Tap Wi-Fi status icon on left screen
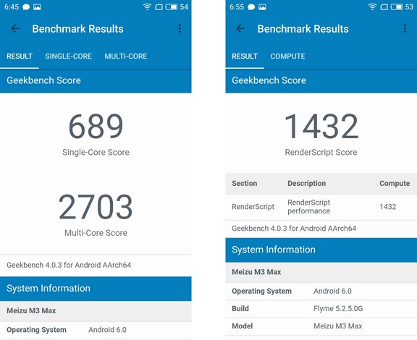 coord(147,7)
